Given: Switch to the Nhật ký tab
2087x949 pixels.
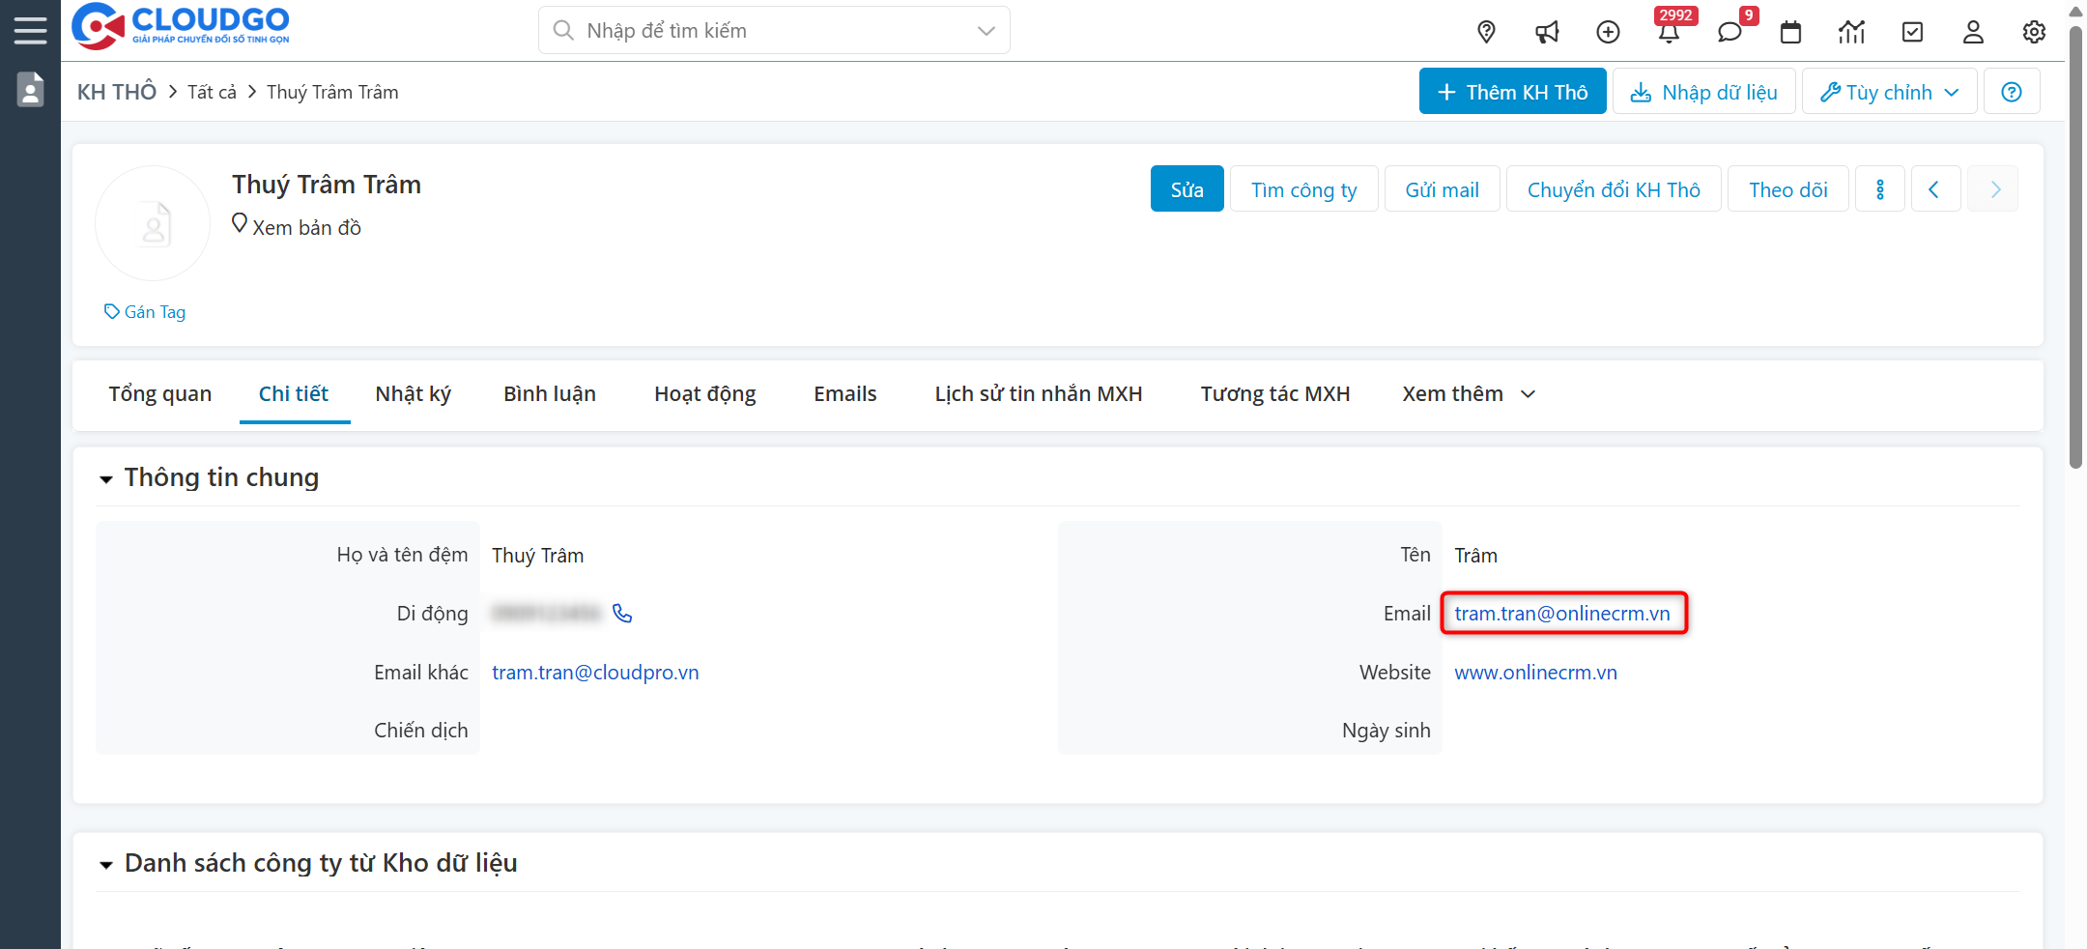Looking at the screenshot, I should tap(413, 393).
